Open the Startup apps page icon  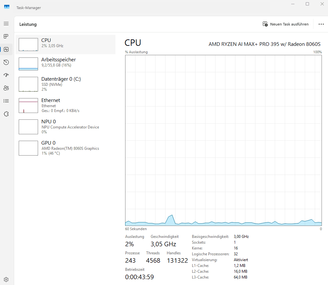click(6, 75)
